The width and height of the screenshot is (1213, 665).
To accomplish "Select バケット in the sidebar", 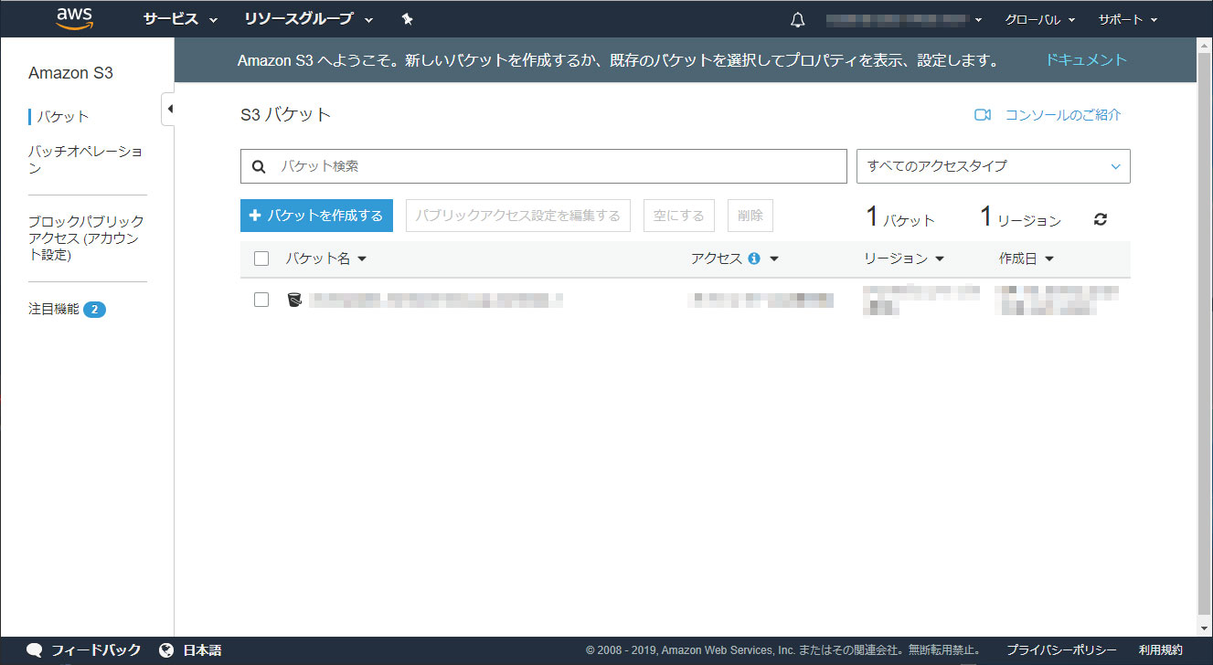I will tap(63, 117).
